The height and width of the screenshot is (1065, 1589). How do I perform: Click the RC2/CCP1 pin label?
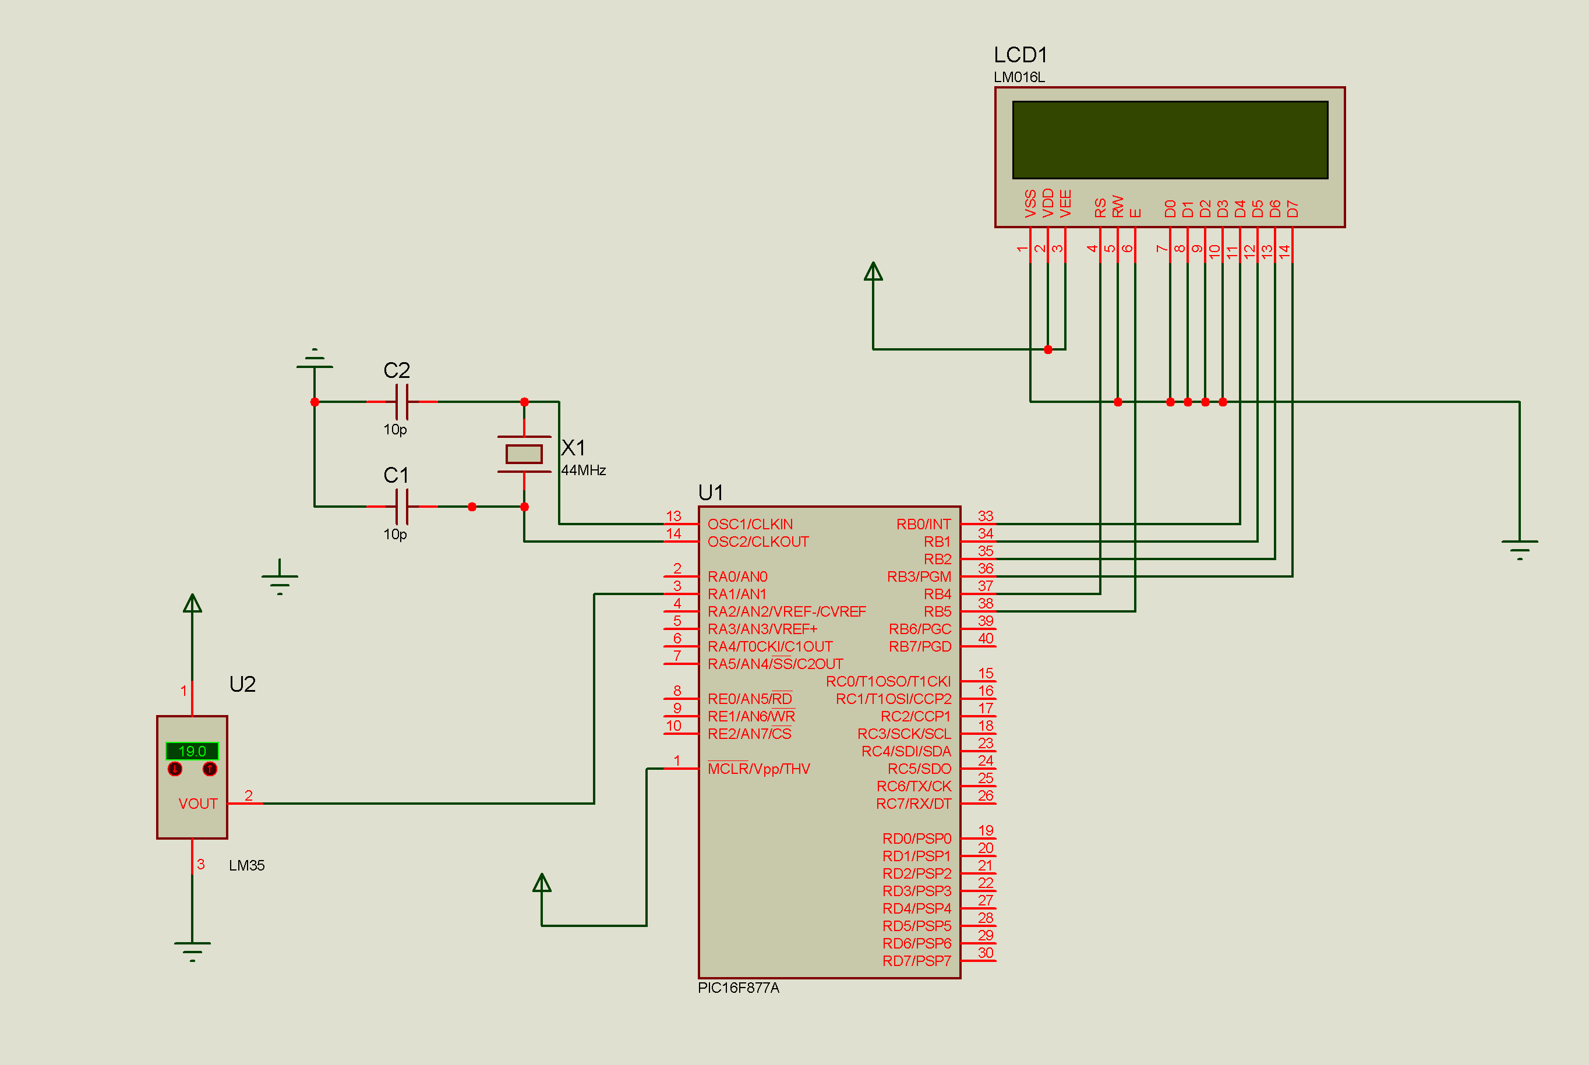coord(916,717)
